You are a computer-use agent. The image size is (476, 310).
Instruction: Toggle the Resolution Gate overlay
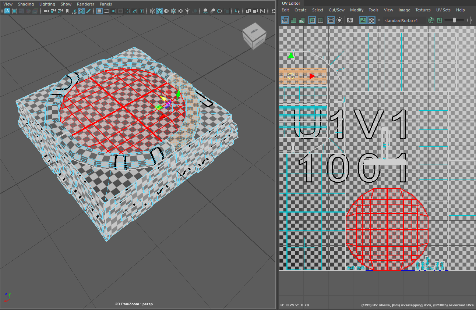[x=113, y=11]
